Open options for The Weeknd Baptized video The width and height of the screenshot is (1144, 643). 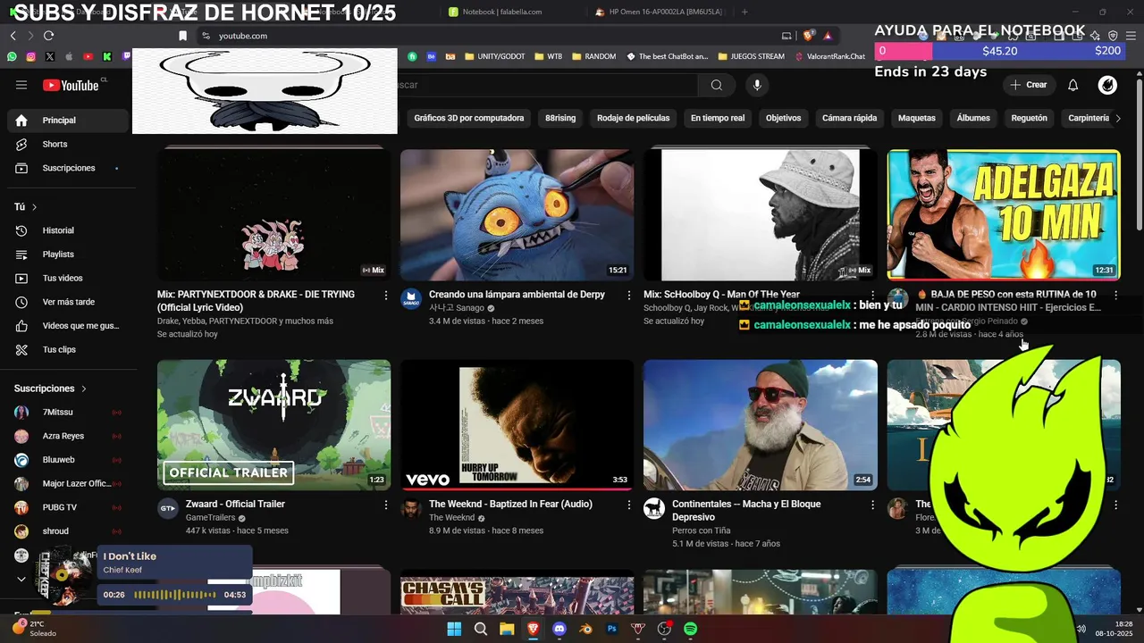[629, 505]
